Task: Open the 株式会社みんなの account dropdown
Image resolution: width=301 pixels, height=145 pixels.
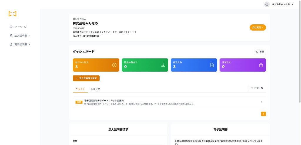Action: [x=282, y=4]
